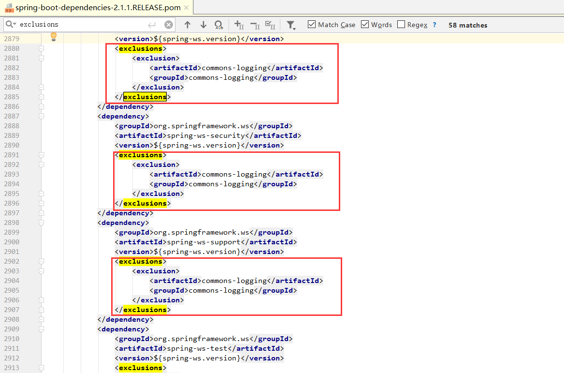Open the search history magnifier dropdown

pyautogui.click(x=11, y=24)
